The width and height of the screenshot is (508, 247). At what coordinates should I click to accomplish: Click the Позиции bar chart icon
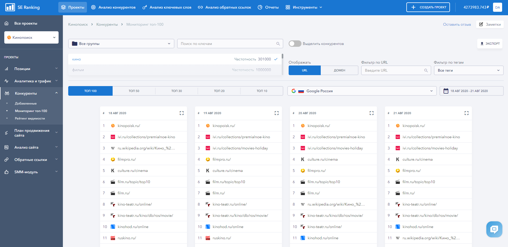6,69
